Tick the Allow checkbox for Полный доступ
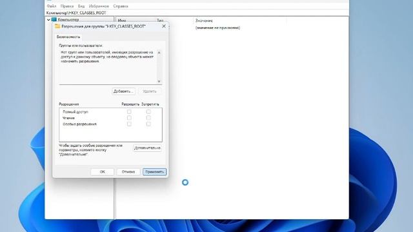The height and width of the screenshot is (232, 413). coord(129,111)
